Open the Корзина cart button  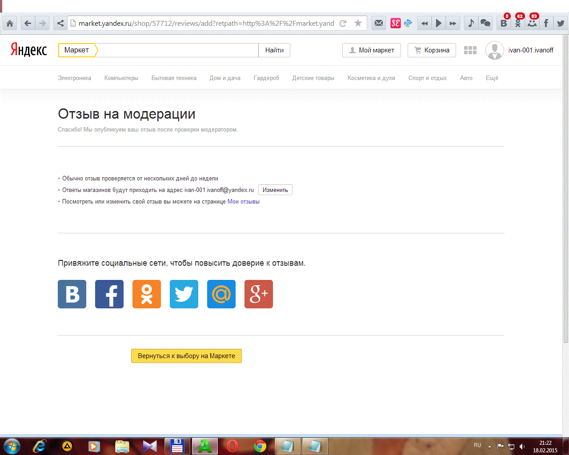[432, 50]
